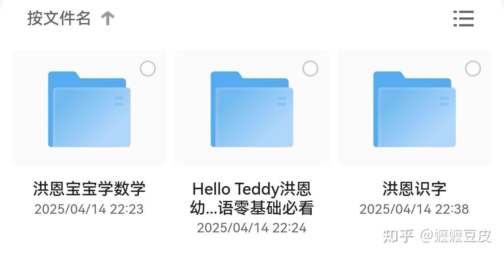The height and width of the screenshot is (256, 504).
Task: Toggle sort direction arrow
Action: click(x=108, y=18)
